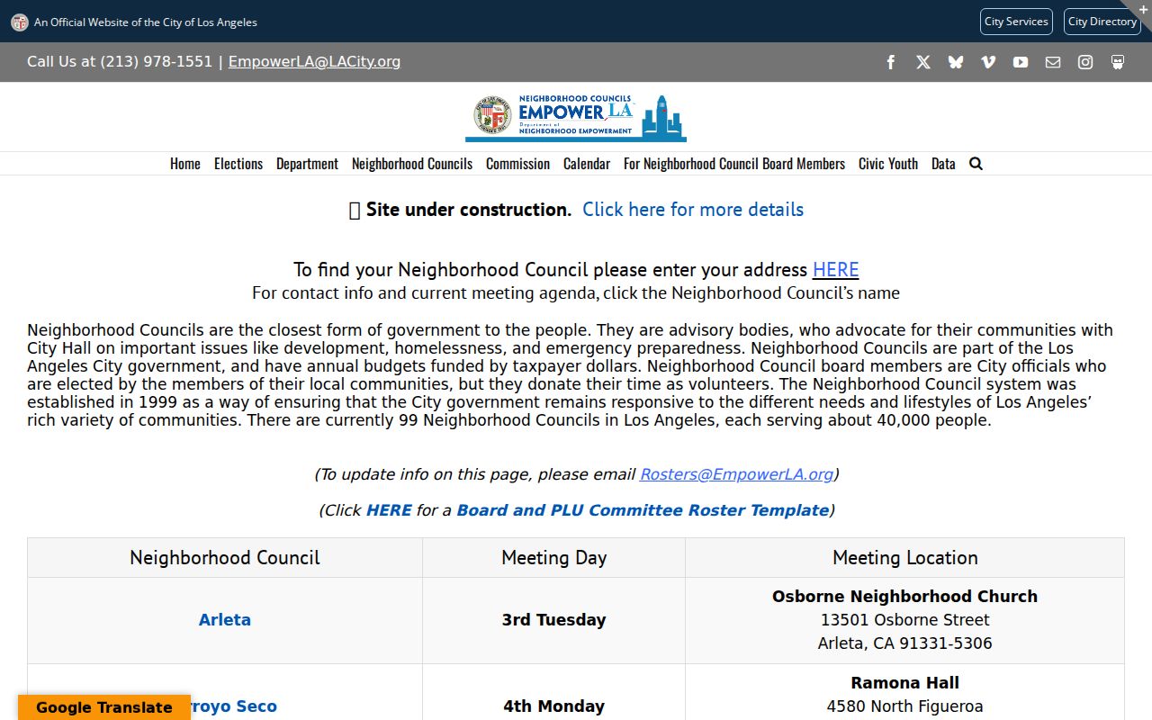Open the Google Translate button
Image resolution: width=1152 pixels, height=720 pixels.
(104, 707)
